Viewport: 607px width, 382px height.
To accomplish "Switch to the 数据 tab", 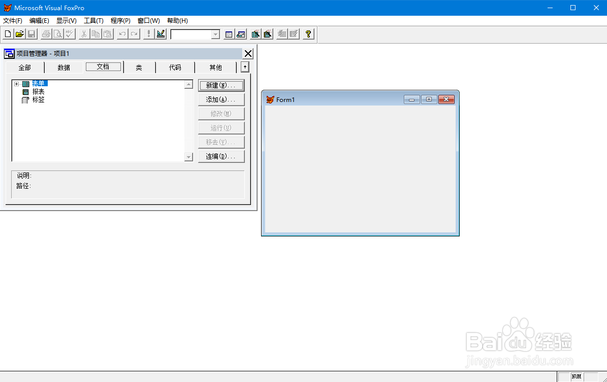I will tap(64, 67).
